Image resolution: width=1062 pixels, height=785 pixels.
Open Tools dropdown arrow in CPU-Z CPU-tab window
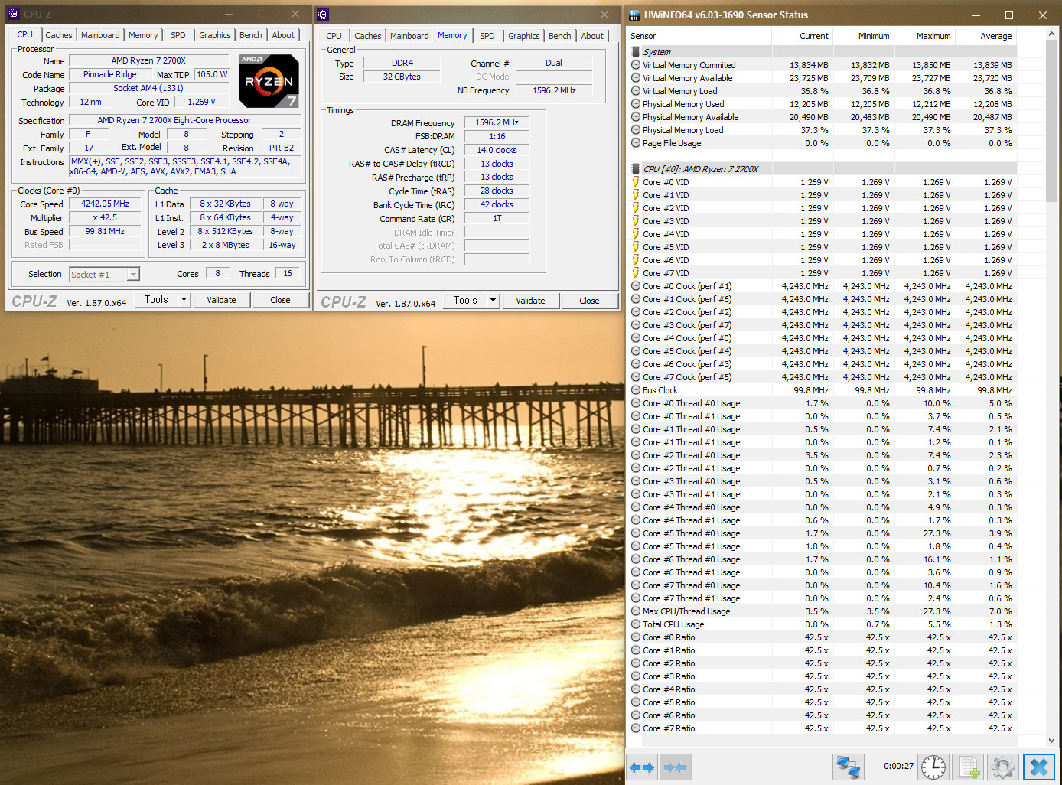click(184, 300)
